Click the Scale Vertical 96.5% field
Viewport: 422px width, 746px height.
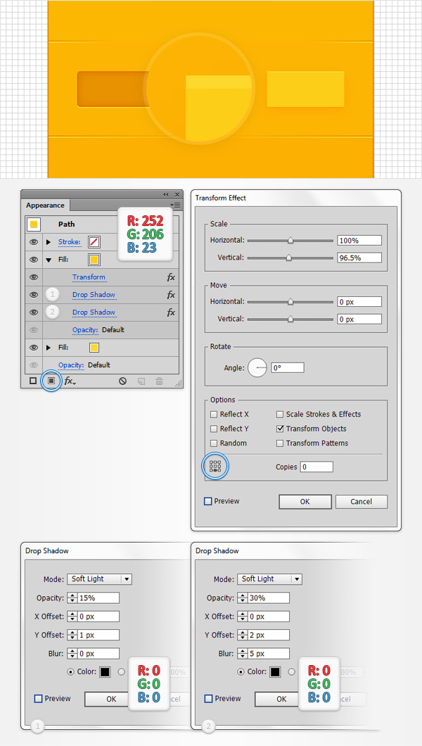[359, 258]
